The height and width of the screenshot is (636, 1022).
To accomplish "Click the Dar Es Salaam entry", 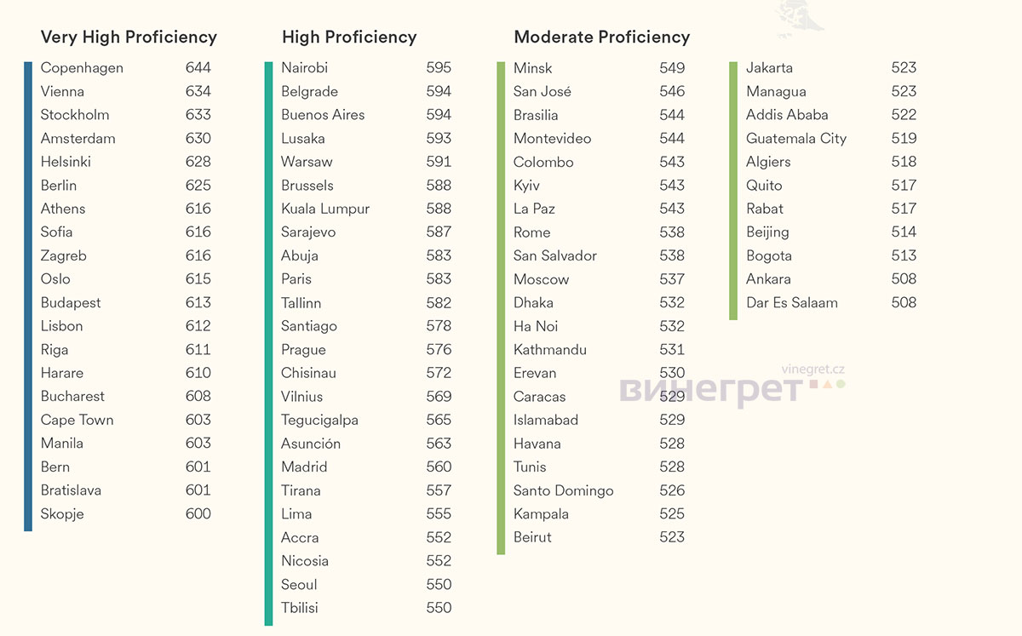I will [792, 302].
